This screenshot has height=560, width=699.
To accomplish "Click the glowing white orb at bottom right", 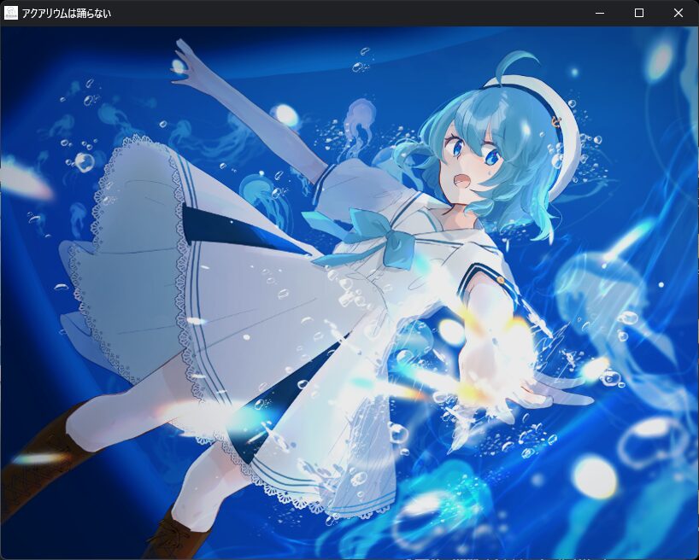I will pyautogui.click(x=594, y=476).
